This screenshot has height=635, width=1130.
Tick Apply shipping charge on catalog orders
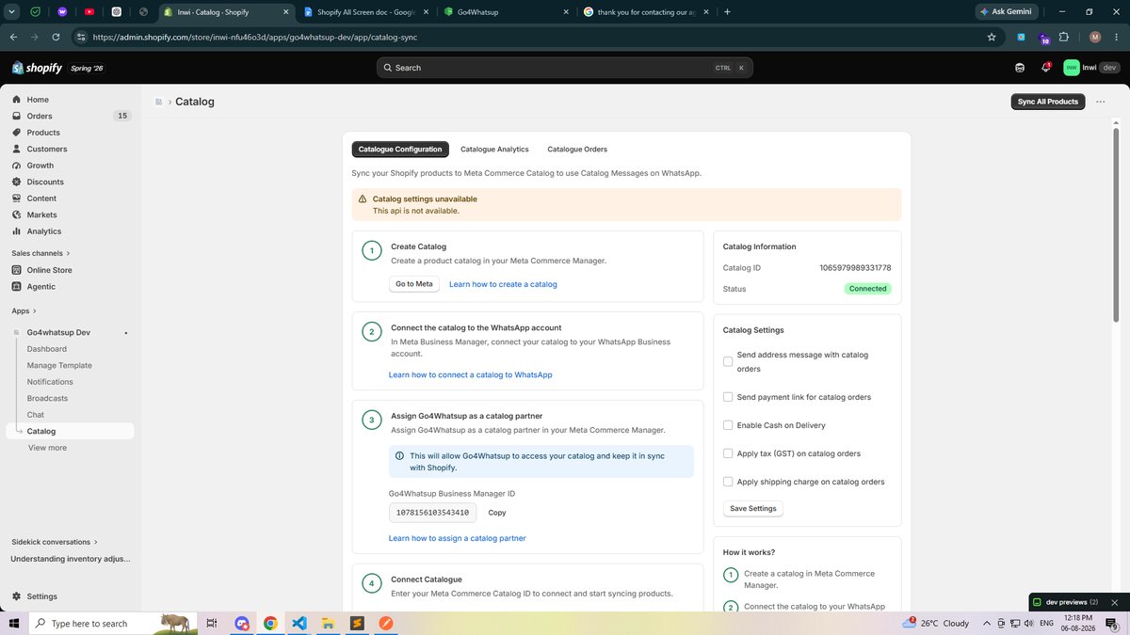pos(728,482)
